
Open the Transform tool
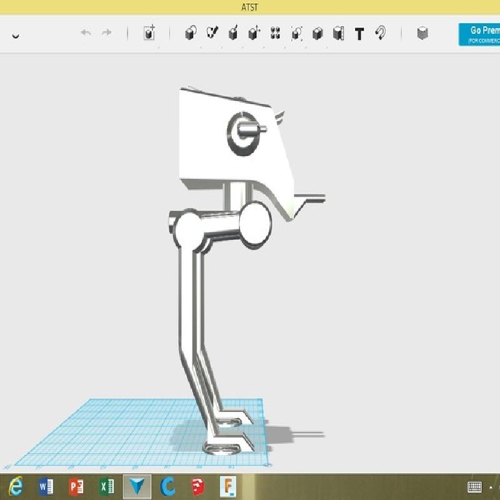149,32
